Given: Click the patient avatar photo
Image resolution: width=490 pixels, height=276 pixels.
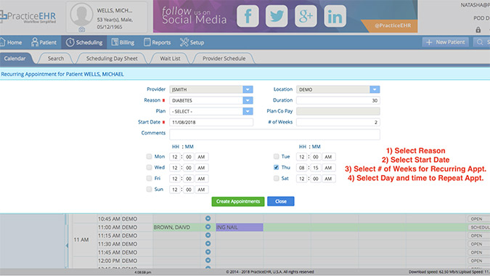Looking at the screenshot, I should point(81,15).
